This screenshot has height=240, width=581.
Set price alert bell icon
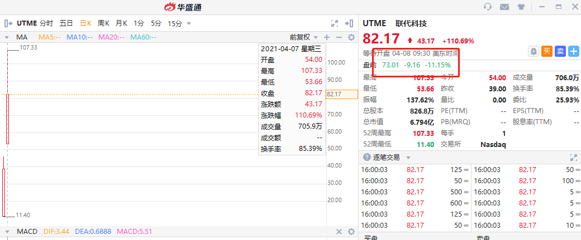pyautogui.click(x=533, y=51)
